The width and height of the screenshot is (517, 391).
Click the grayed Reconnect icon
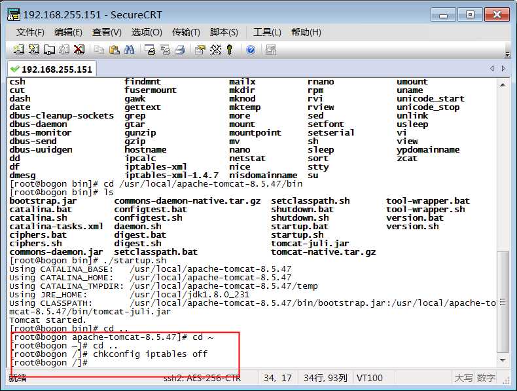[x=64, y=50]
